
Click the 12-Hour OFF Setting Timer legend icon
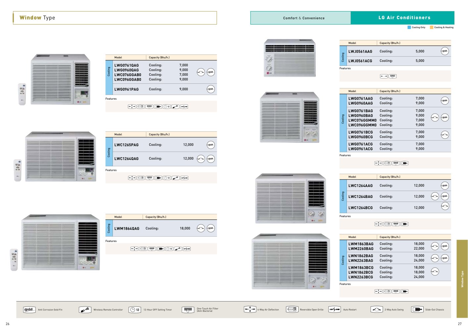[135, 310]
